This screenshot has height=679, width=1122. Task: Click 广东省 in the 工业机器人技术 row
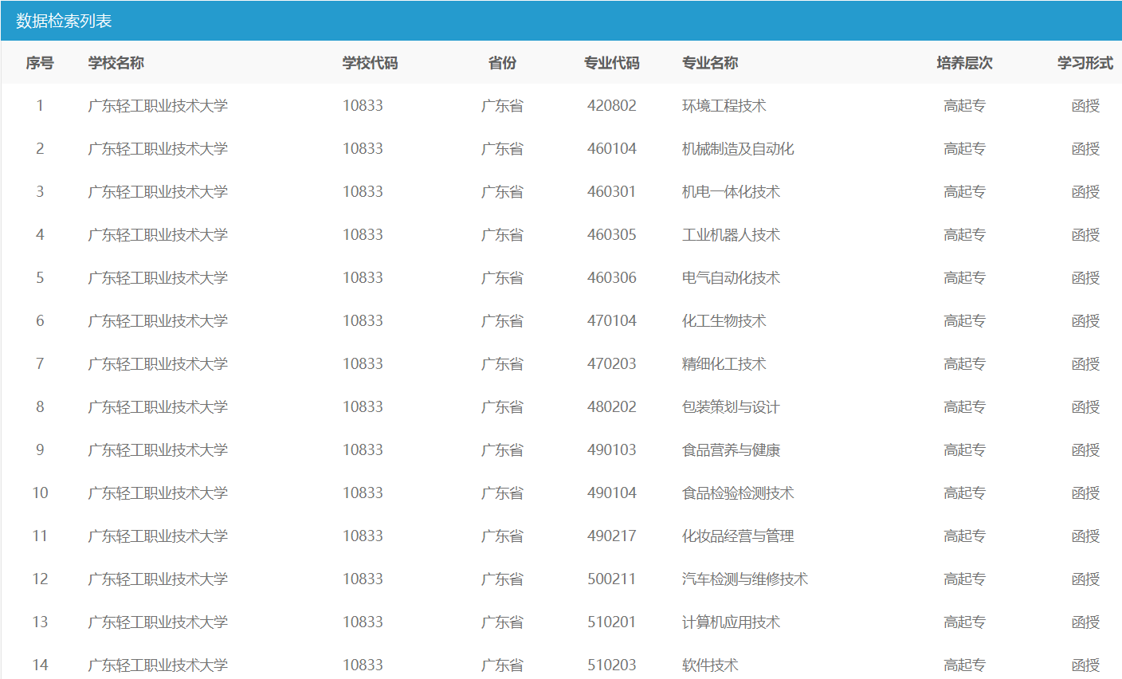pos(502,235)
